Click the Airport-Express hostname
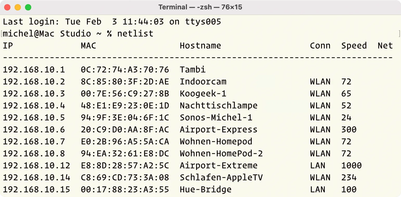Image resolution: width=401 pixels, height=197 pixels. pyautogui.click(x=218, y=130)
